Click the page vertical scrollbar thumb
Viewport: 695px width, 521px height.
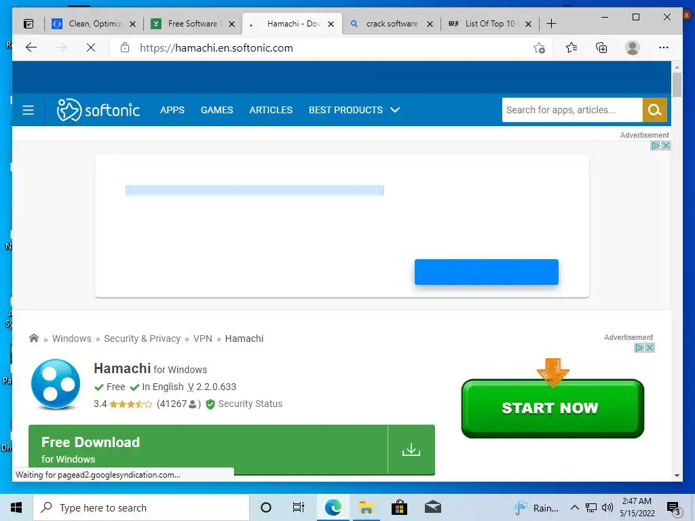[x=677, y=85]
